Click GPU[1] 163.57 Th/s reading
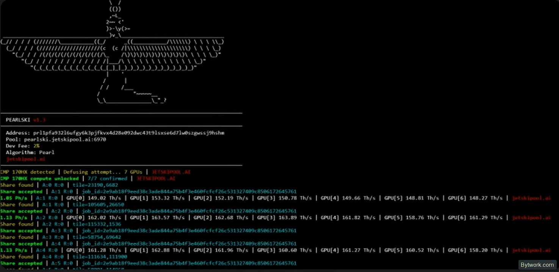The height and width of the screenshot is (272, 559). (x=157, y=218)
